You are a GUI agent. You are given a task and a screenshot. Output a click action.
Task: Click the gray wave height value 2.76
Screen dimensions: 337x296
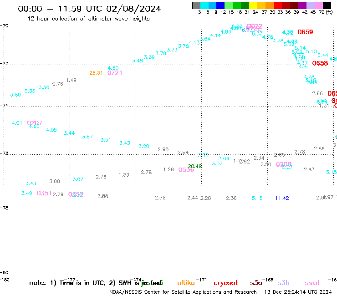click(101, 177)
